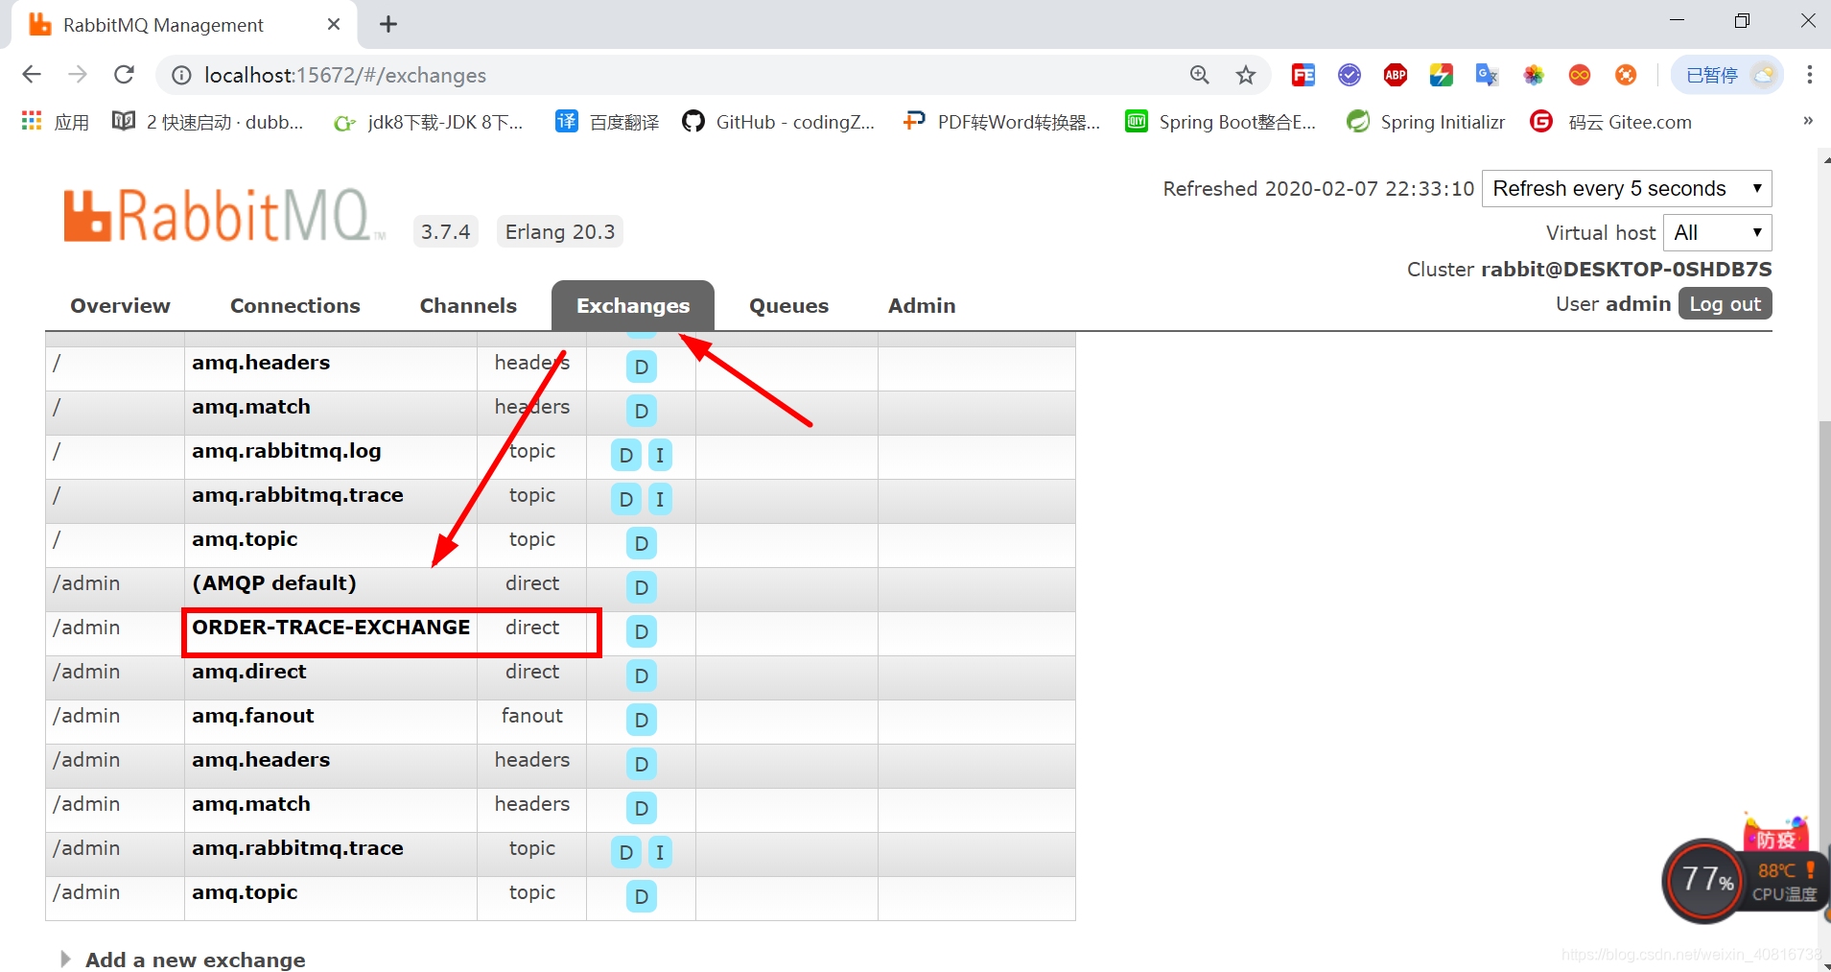Switch to the Queues tab

pyautogui.click(x=788, y=305)
